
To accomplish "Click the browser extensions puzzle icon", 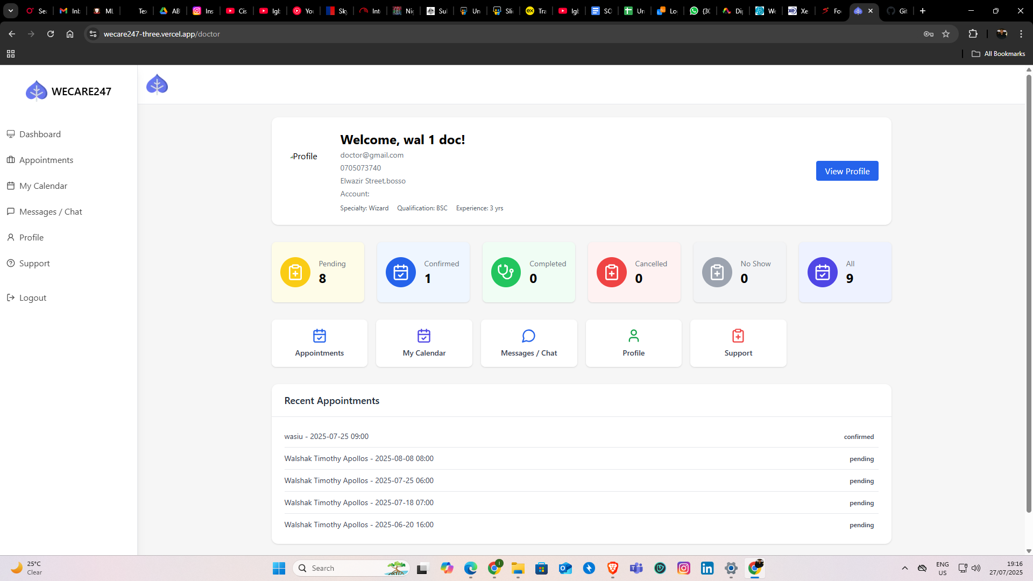I will [x=974, y=33].
